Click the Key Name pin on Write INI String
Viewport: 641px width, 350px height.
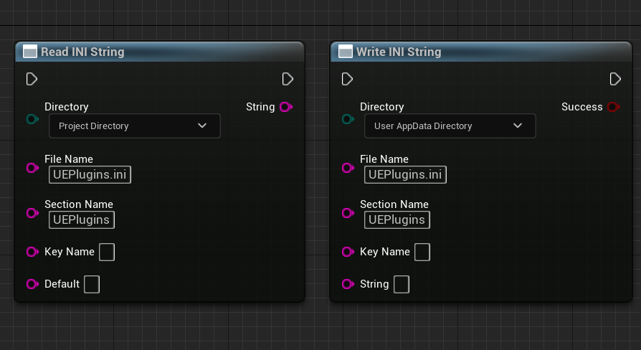(x=348, y=252)
